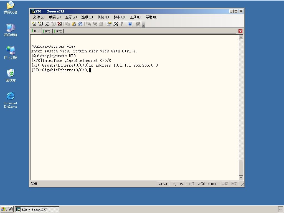Click the VT100 status bar entry
The height and width of the screenshot is (213, 284).
tap(211, 184)
